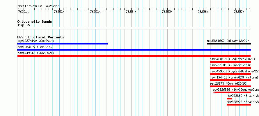This screenshot has width=259, height=116.
Task: Click the 76257k ruler tick label
Action: click(x=239, y=12)
